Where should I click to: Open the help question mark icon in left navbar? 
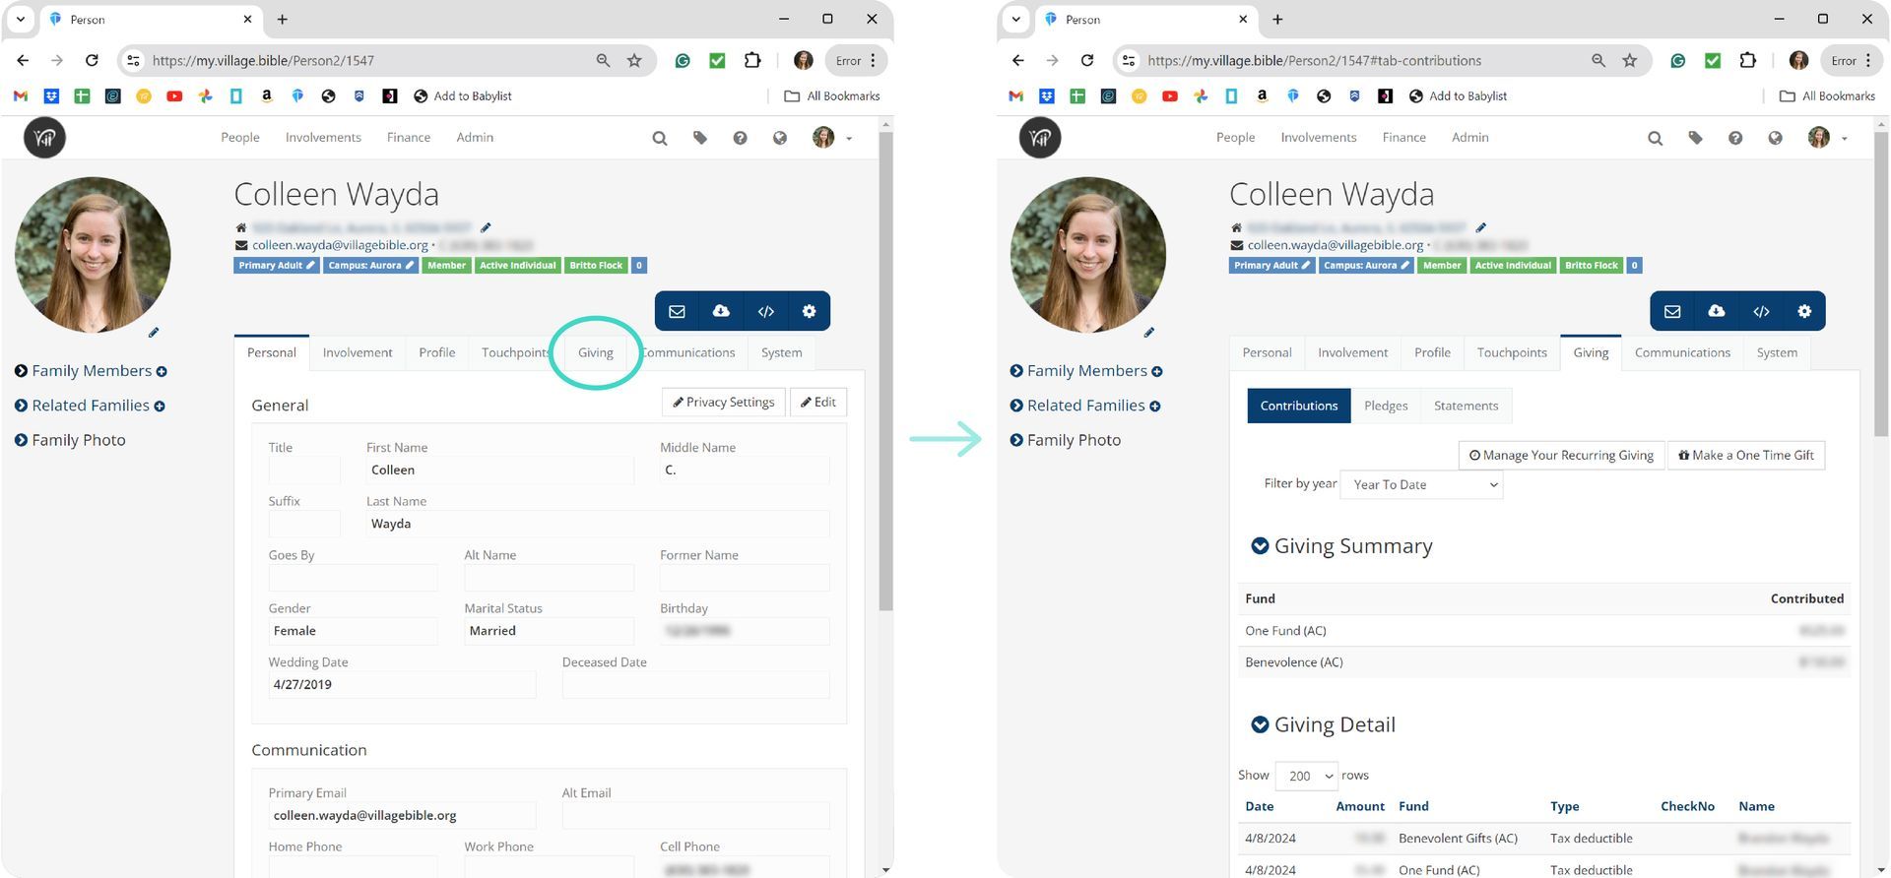click(x=740, y=139)
